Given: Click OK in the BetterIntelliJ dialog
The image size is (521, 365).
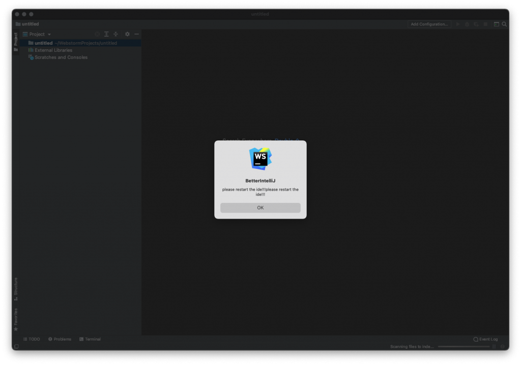Looking at the screenshot, I should pos(260,207).
